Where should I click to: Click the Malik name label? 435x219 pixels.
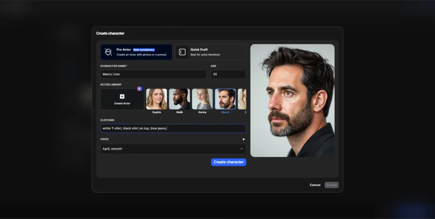pos(180,112)
